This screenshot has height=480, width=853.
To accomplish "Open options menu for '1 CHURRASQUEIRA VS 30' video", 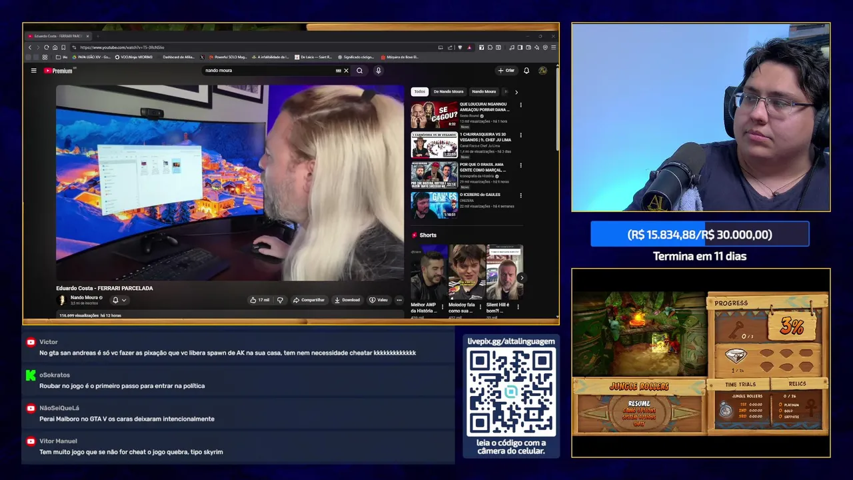I will pos(520,135).
